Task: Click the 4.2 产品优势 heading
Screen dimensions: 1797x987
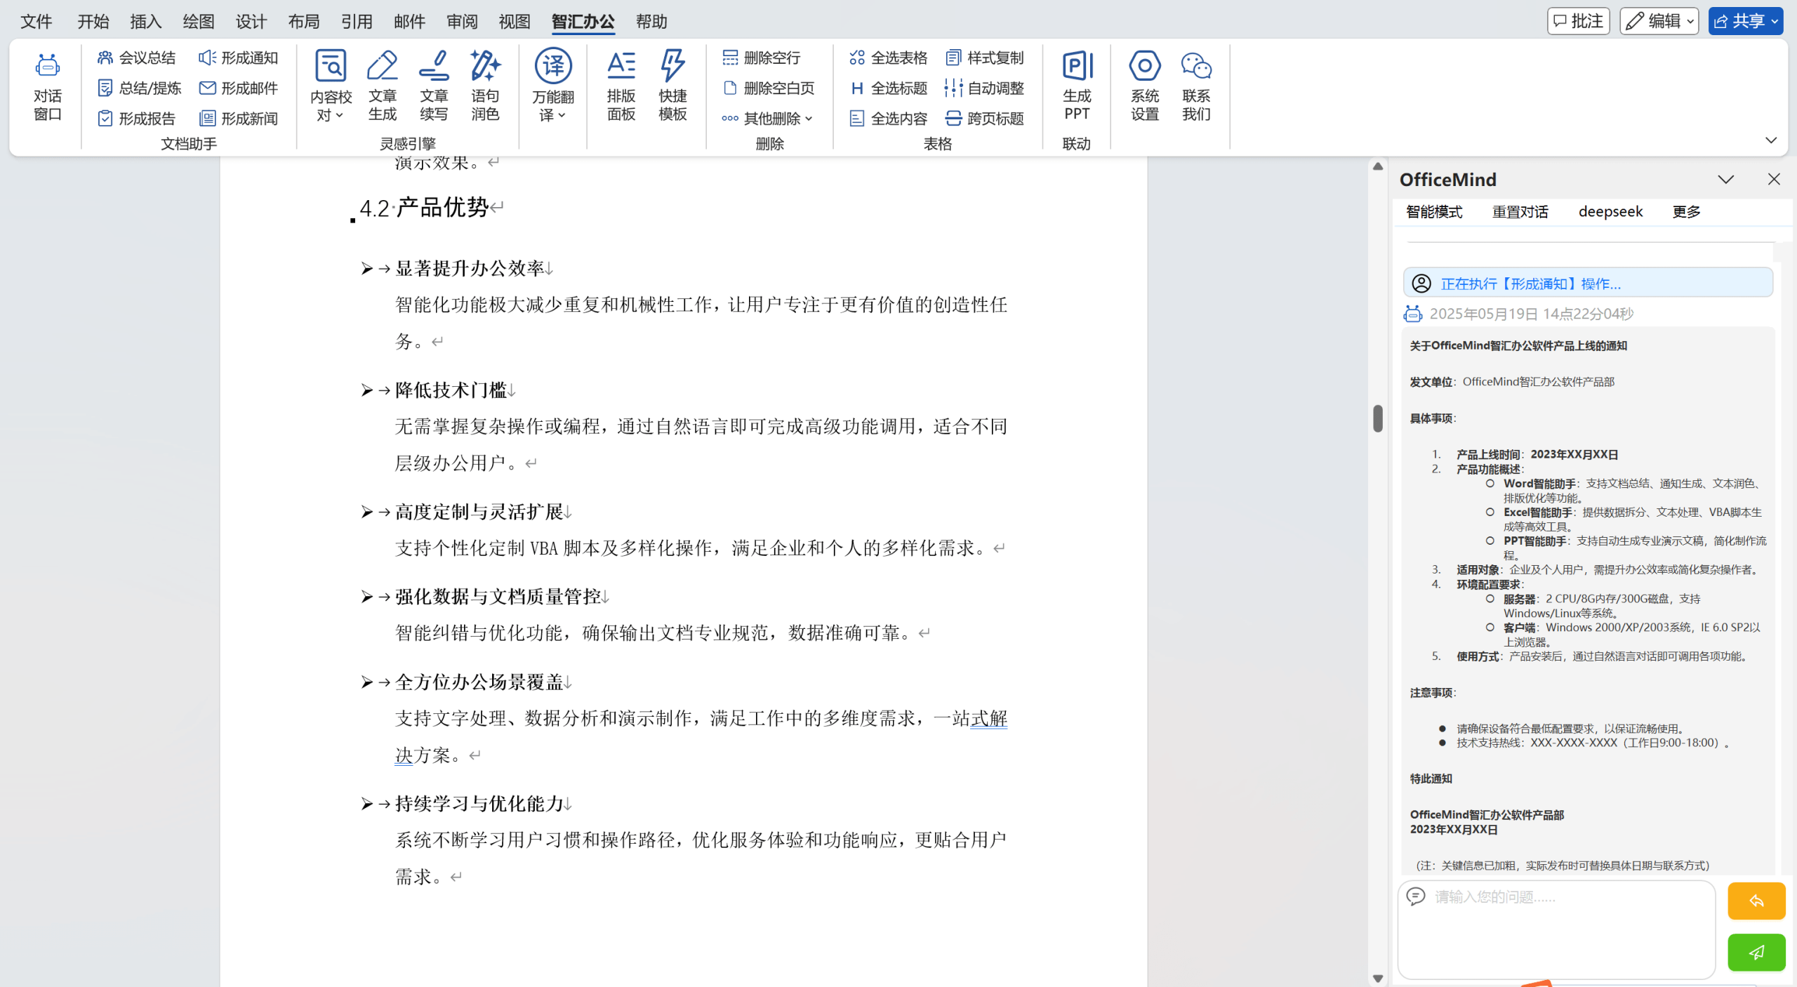Action: point(424,208)
